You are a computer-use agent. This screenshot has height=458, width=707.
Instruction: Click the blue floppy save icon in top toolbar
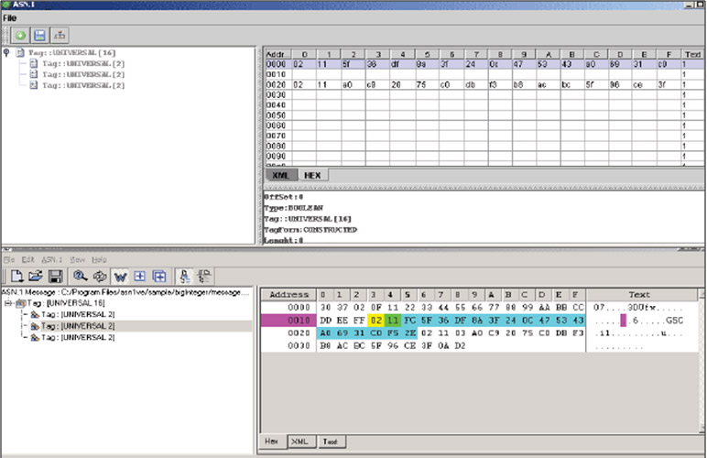click(x=40, y=35)
